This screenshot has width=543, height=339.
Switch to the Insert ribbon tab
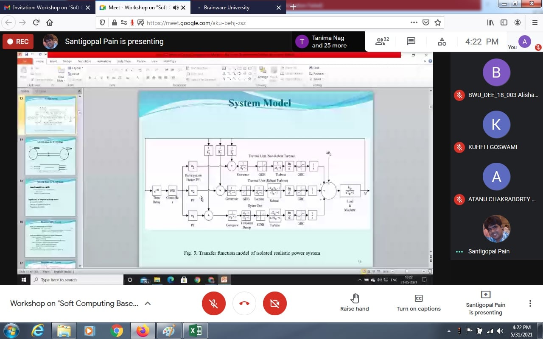click(53, 61)
